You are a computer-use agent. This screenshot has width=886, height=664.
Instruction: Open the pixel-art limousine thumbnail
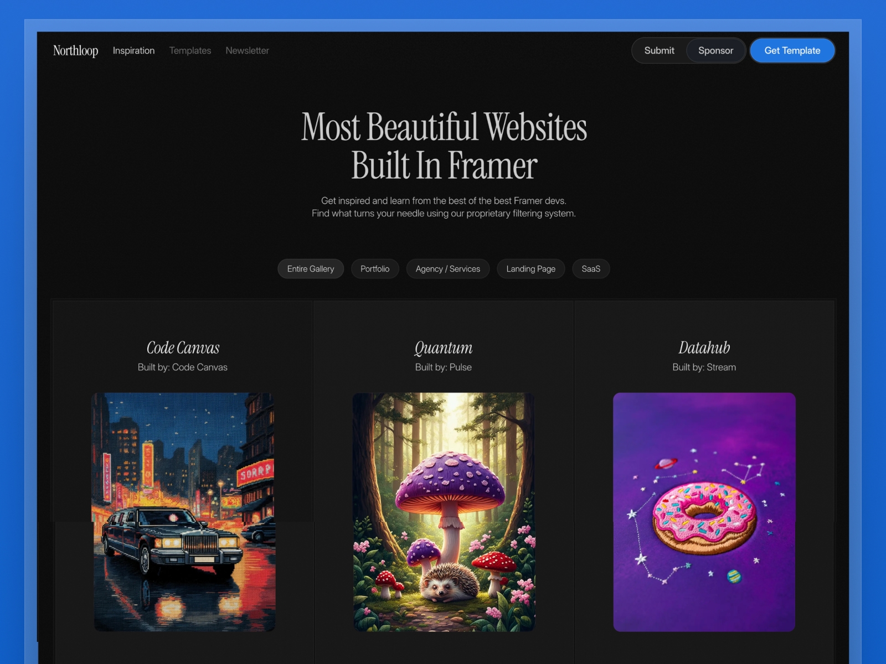tap(183, 512)
